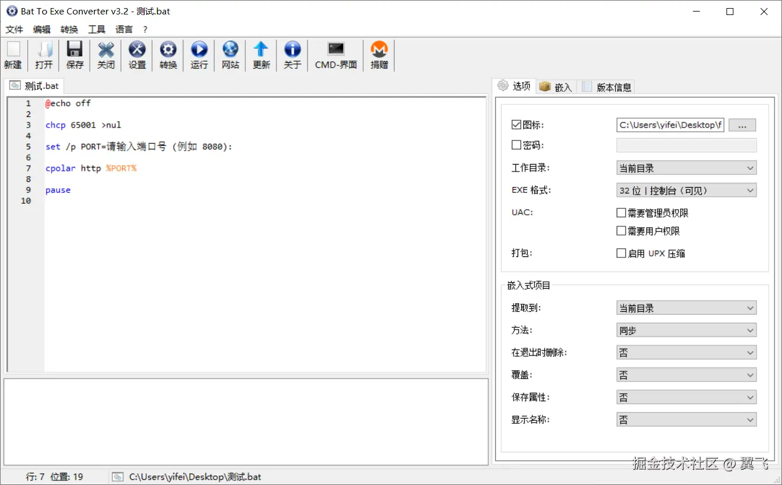Check 需要用户权限 (require user)
The image size is (782, 485).
[621, 231]
